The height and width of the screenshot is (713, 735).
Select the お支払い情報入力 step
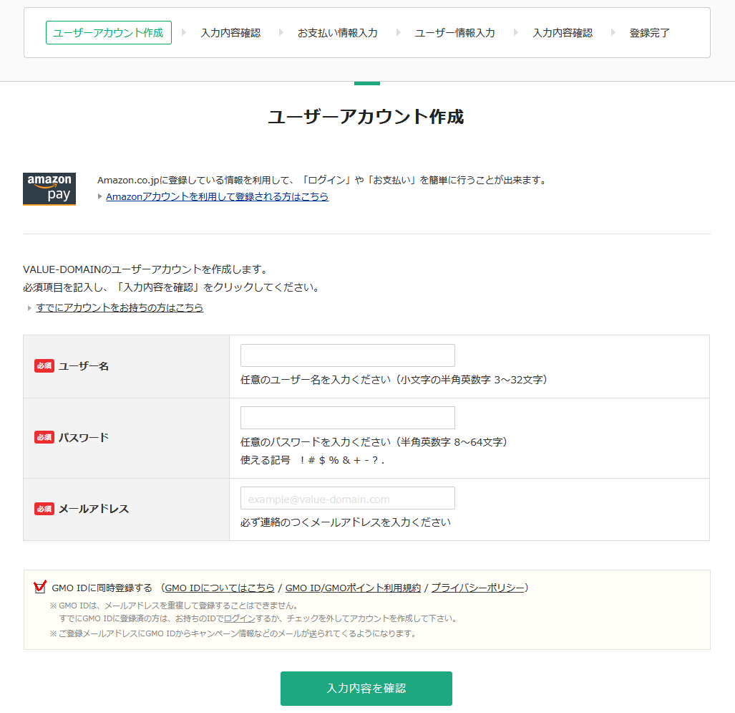coord(337,33)
